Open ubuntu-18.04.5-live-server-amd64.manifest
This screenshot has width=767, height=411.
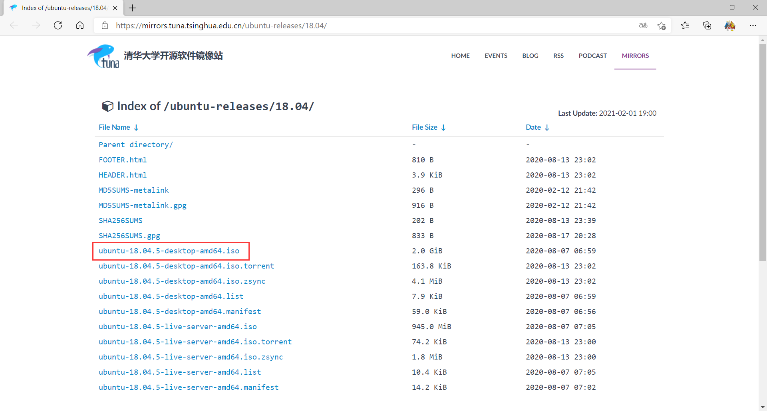pyautogui.click(x=189, y=387)
